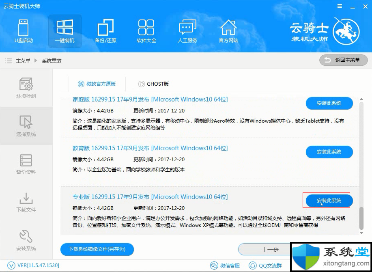Go to 环境检测 environment check step
This screenshot has width=372, height=272.
[x=26, y=88]
